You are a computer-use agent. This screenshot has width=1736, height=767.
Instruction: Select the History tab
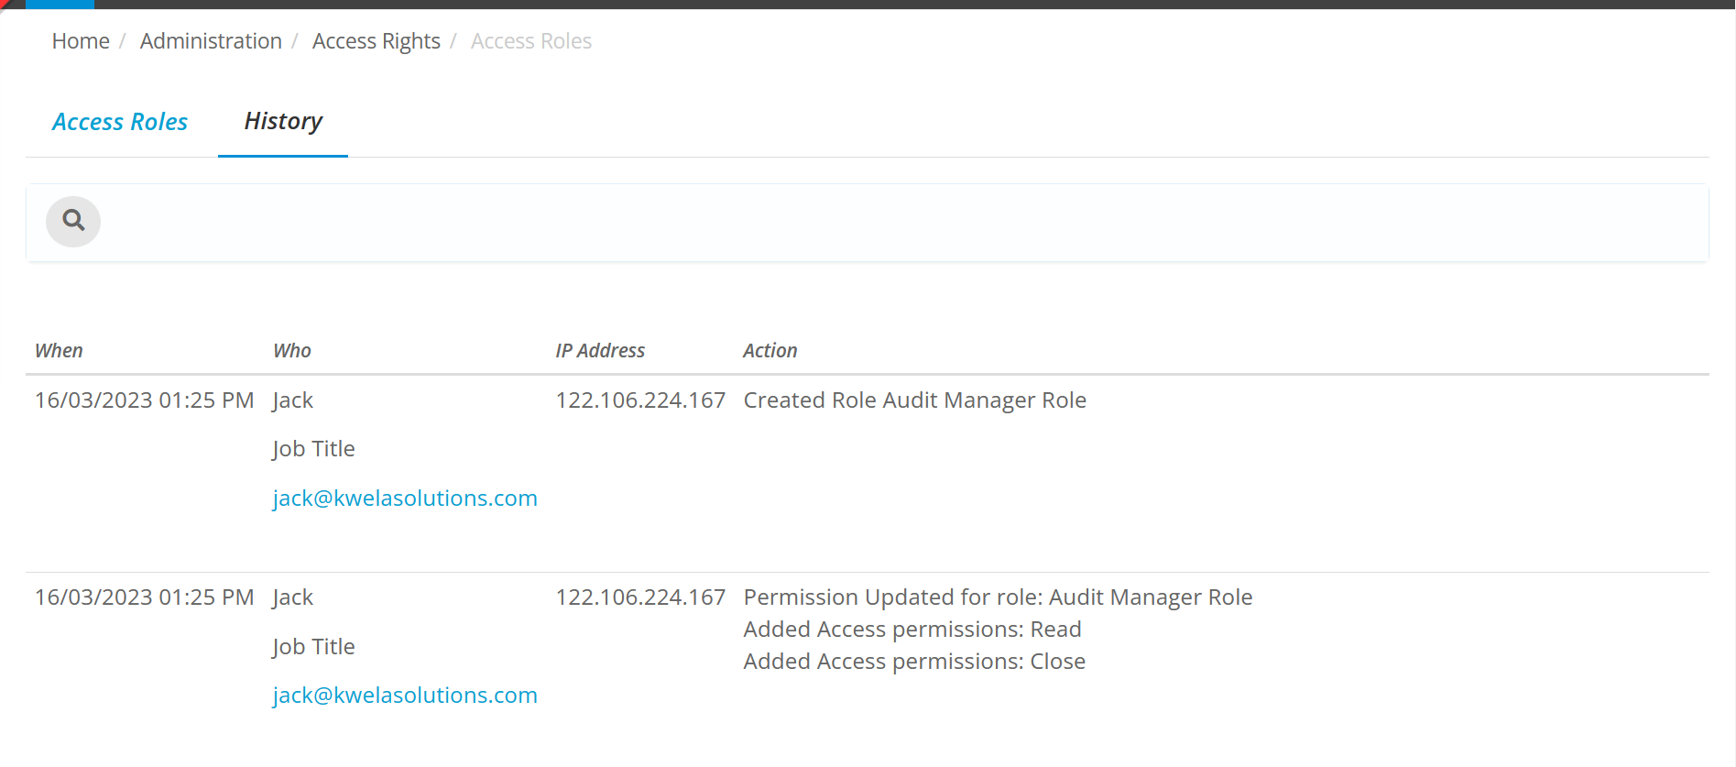point(283,122)
